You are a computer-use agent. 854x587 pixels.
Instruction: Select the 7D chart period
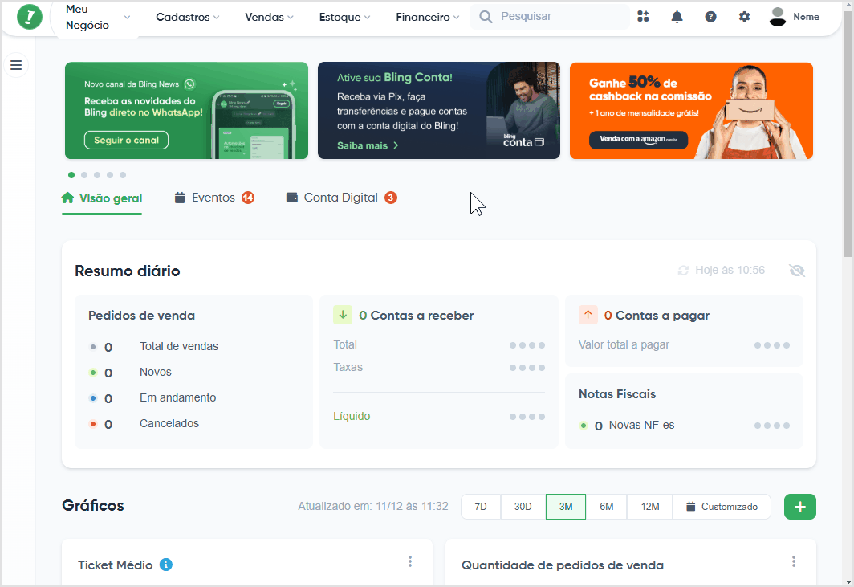pyautogui.click(x=481, y=507)
